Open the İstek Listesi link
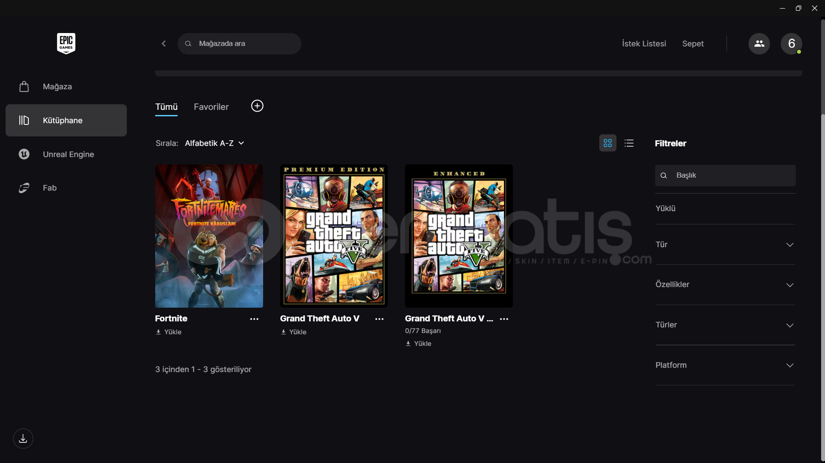The height and width of the screenshot is (463, 825). coord(644,44)
